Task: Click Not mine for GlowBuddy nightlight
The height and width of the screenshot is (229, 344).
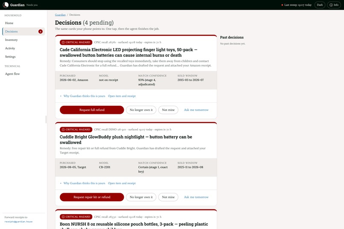Action: click(x=168, y=197)
